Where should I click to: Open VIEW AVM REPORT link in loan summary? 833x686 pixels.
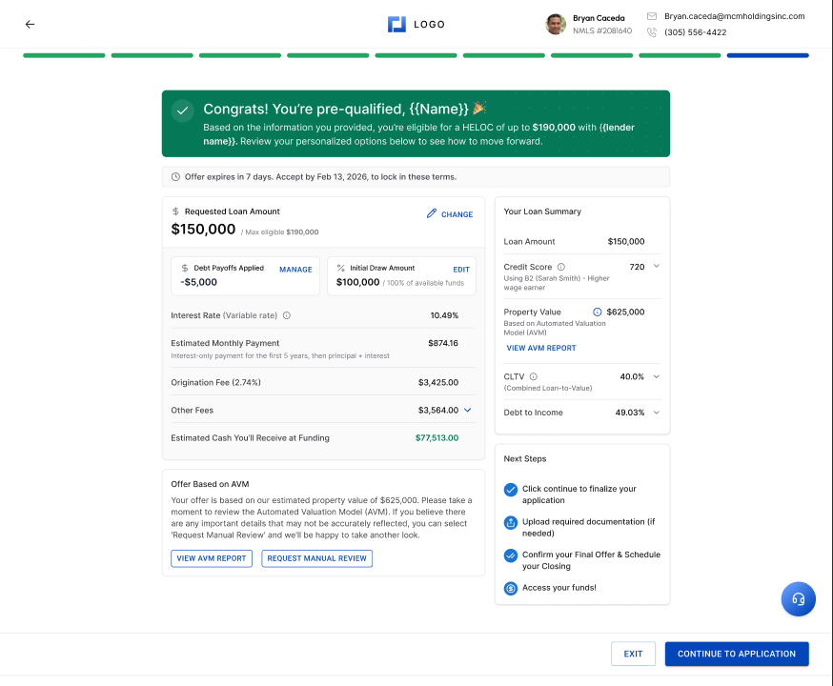point(540,348)
